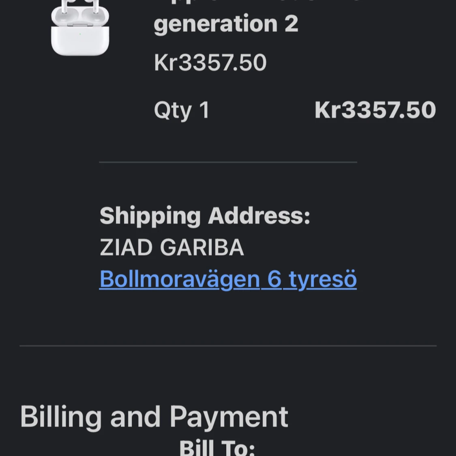The width and height of the screenshot is (456, 456).
Task: Click the bold Kr3357.50 line total
Action: tap(375, 110)
